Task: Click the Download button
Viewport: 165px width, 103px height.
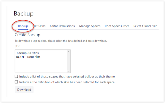Action: click(24, 90)
